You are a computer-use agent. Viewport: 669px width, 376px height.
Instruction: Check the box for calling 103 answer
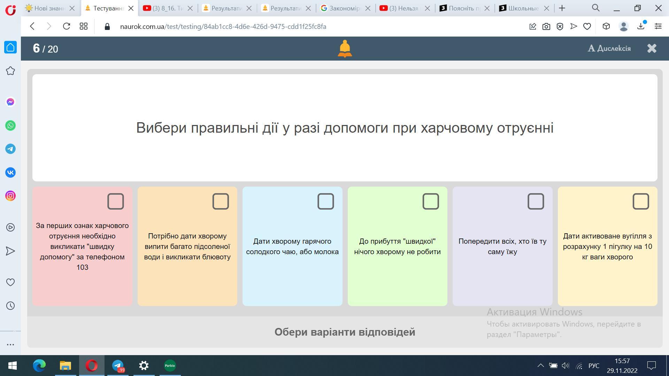116,202
